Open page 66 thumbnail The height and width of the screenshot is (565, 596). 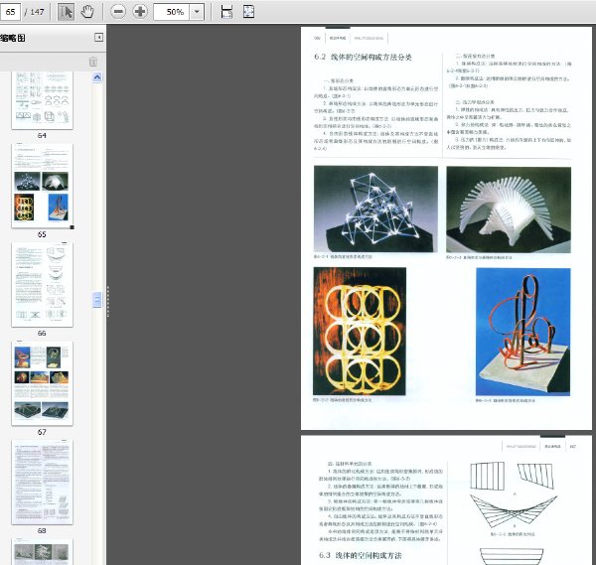tap(42, 285)
